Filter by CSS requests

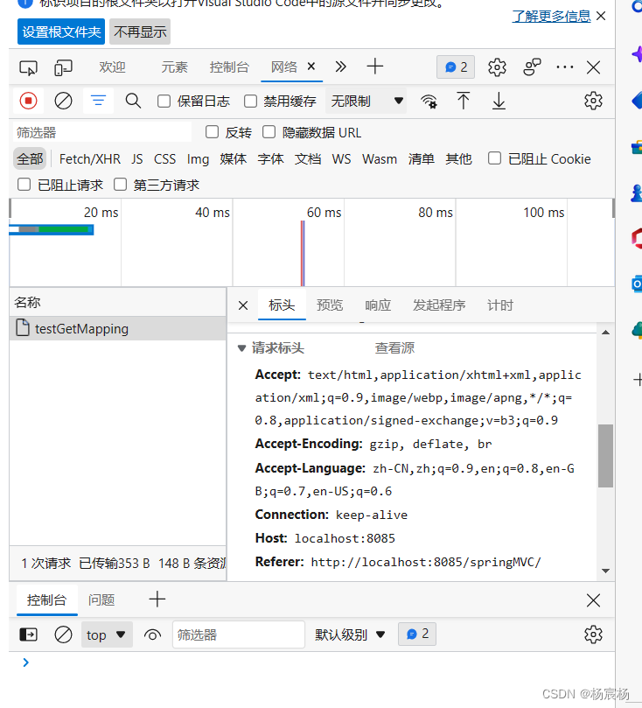(x=164, y=159)
